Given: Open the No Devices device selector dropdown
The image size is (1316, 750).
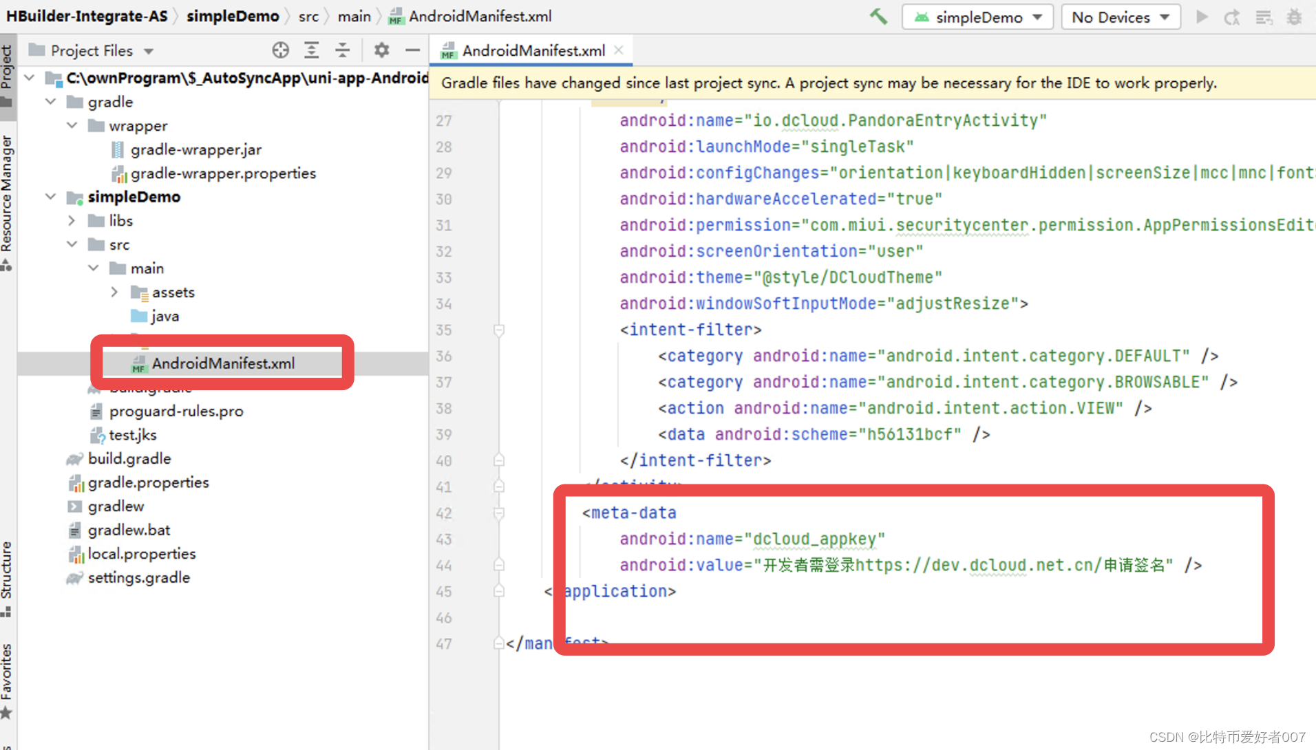Looking at the screenshot, I should pos(1121,17).
